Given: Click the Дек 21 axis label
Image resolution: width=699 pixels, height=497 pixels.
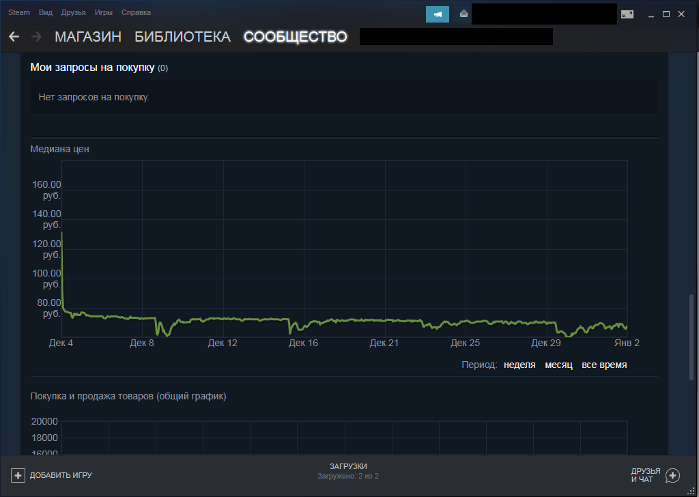Looking at the screenshot, I should pyautogui.click(x=384, y=343).
